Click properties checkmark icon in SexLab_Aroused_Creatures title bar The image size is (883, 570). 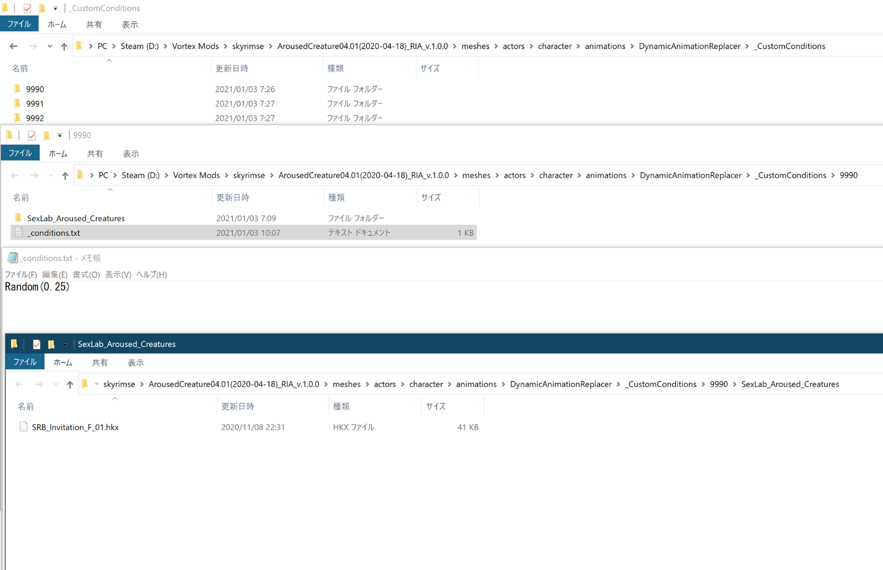[x=36, y=344]
